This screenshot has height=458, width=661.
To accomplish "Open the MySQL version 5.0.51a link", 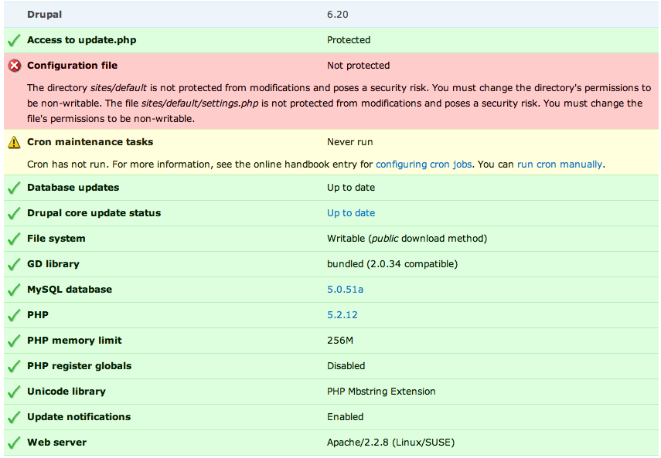I will pos(345,290).
